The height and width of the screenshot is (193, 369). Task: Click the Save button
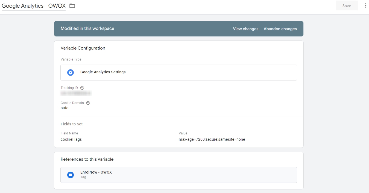[347, 6]
